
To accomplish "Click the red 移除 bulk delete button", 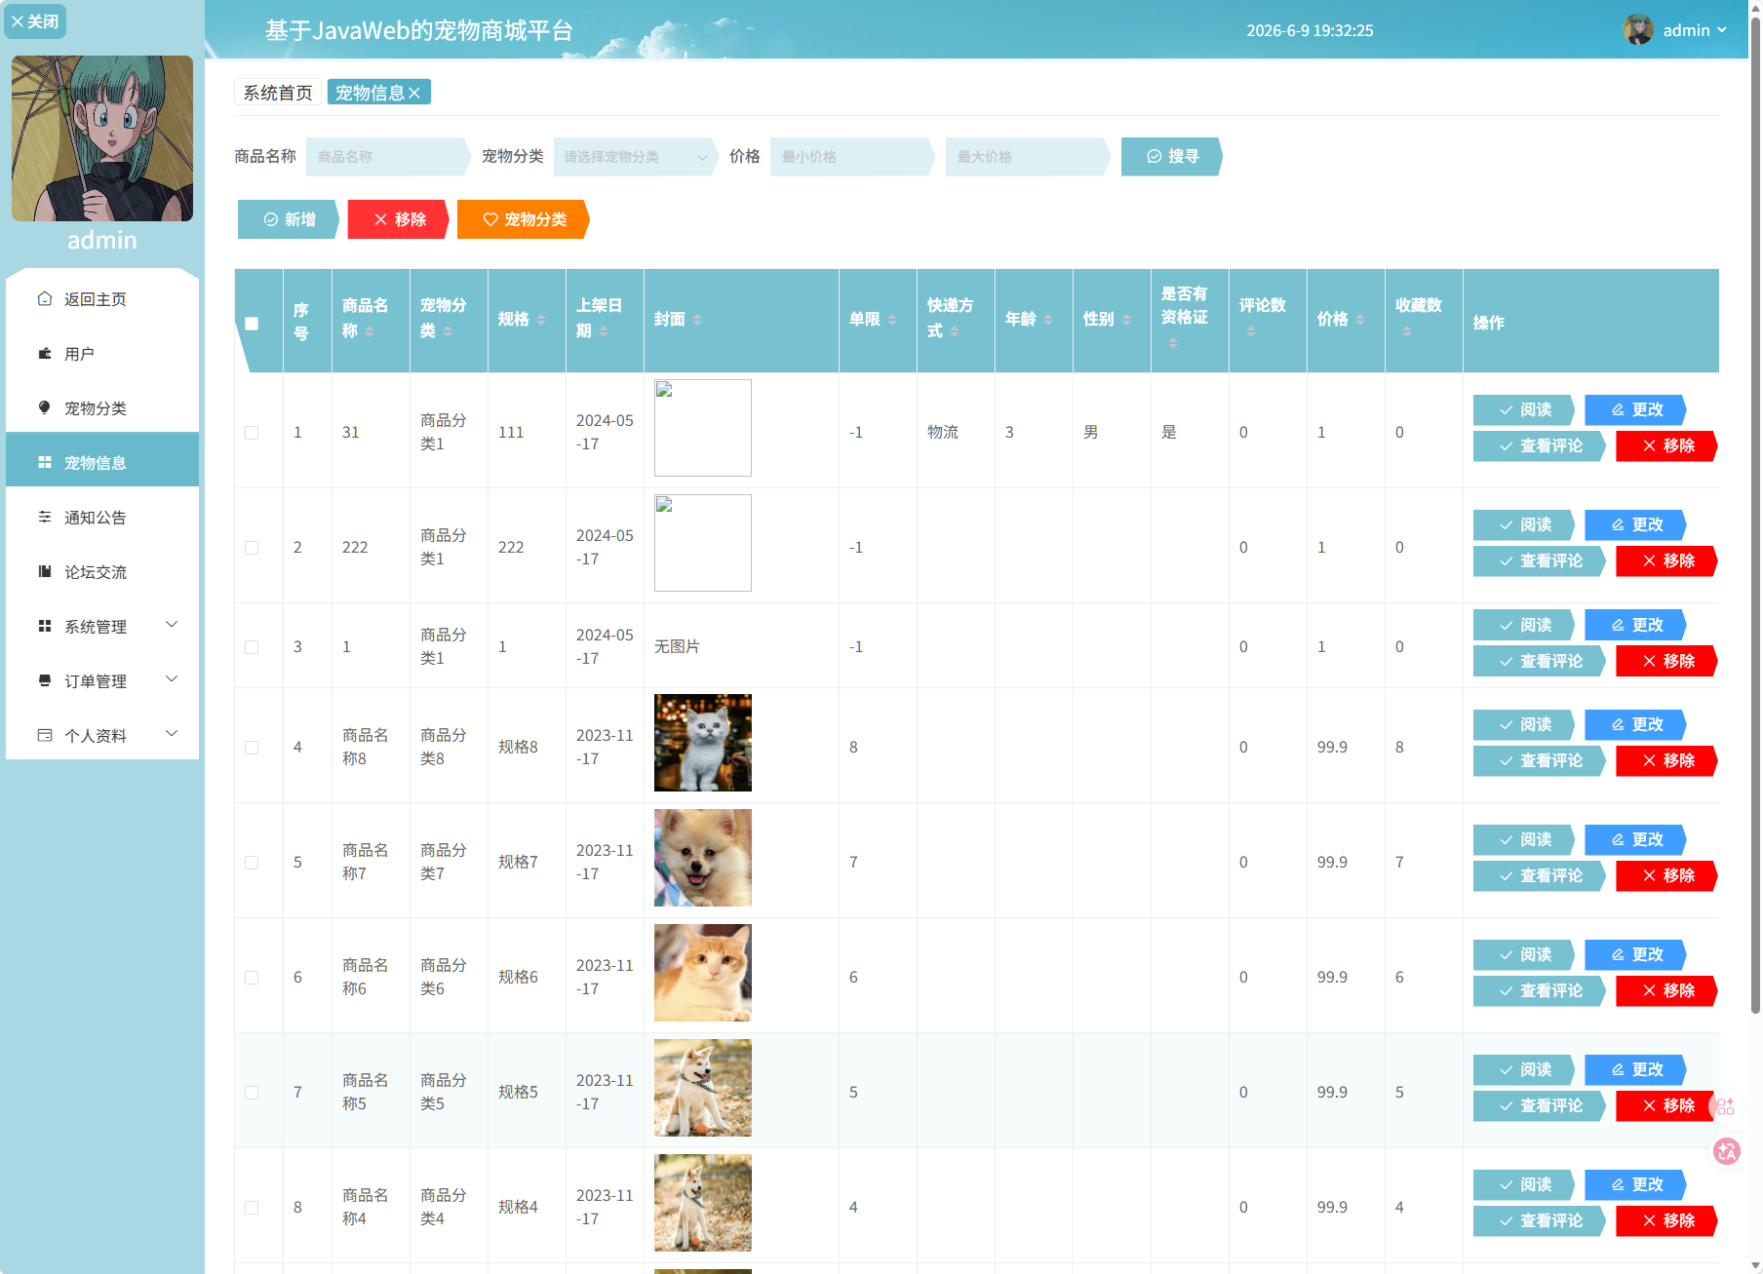I will [399, 219].
